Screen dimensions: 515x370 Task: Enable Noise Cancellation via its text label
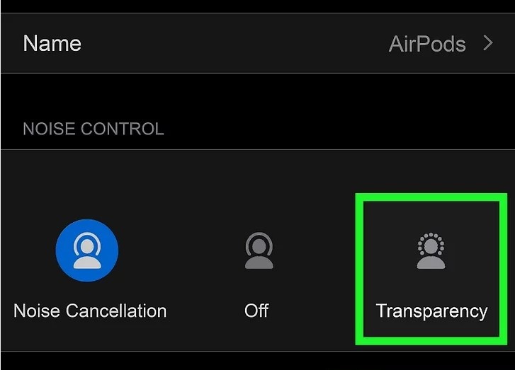click(x=90, y=311)
